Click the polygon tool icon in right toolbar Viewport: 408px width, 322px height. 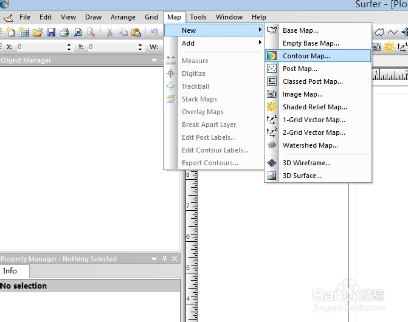[x=379, y=32]
